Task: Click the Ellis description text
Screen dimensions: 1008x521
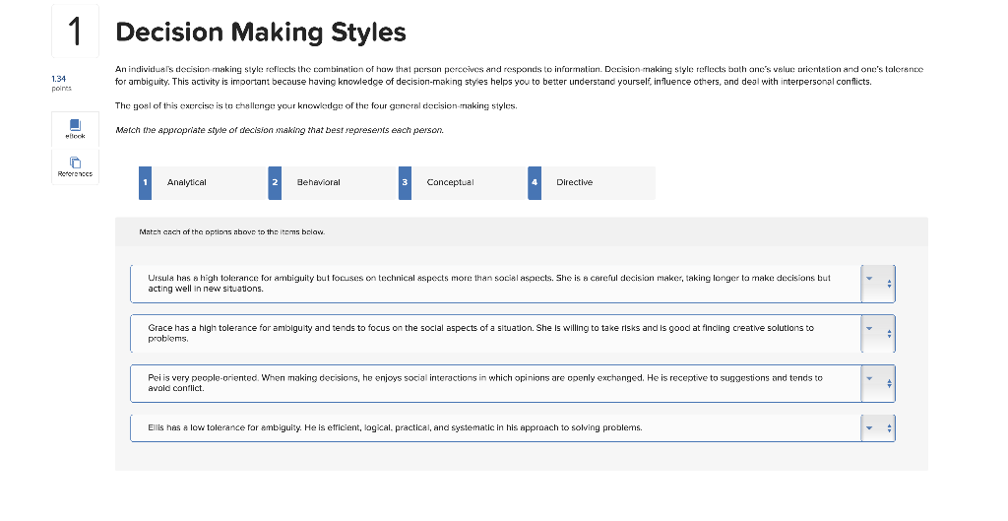Action: click(x=395, y=427)
